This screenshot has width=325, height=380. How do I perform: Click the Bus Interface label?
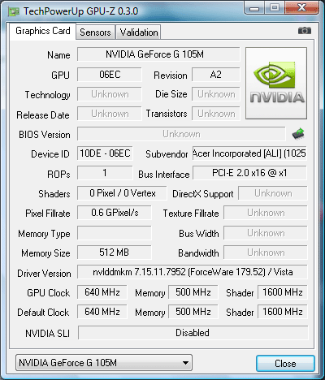(x=164, y=175)
